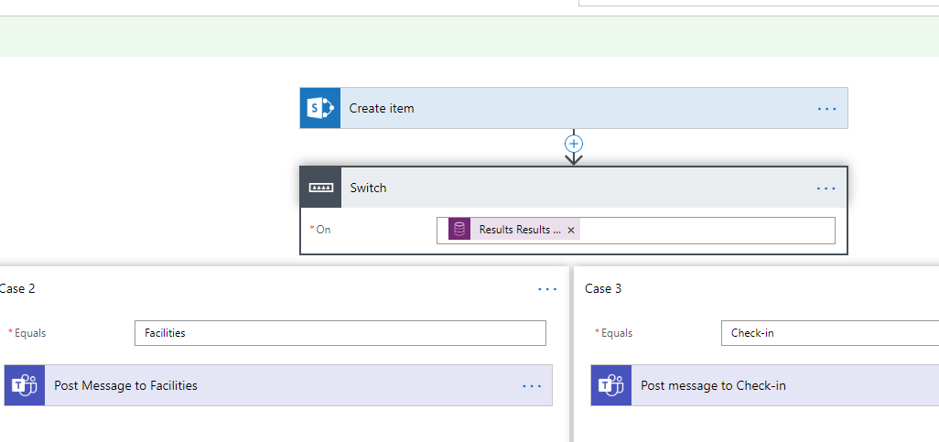Open the Switch action ellipsis menu
This screenshot has width=939, height=442.
coord(826,189)
